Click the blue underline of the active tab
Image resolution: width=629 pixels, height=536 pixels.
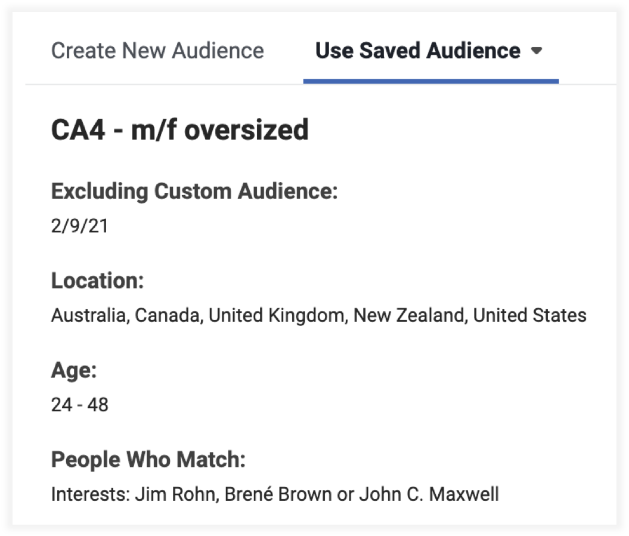430,81
